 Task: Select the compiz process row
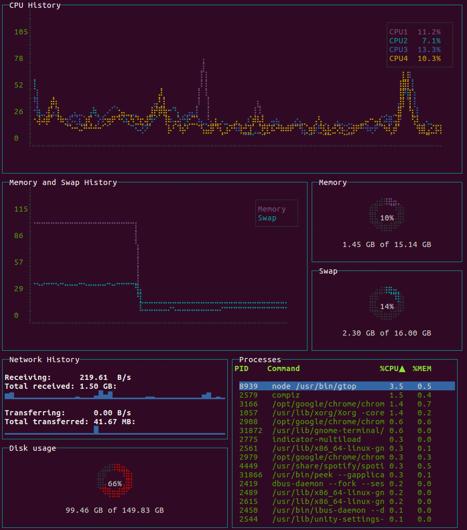click(x=313, y=395)
